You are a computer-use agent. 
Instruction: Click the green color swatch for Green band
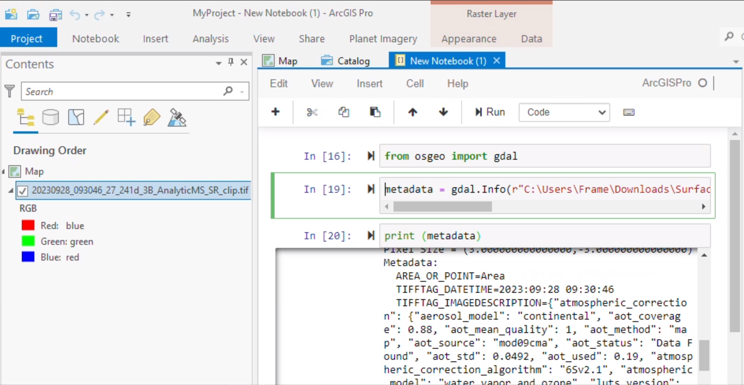coord(28,241)
